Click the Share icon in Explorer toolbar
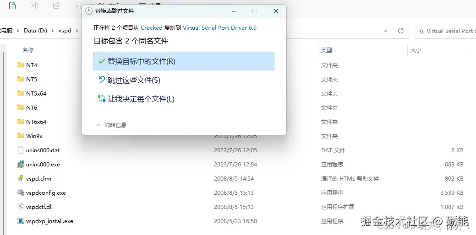 pos(56,5)
